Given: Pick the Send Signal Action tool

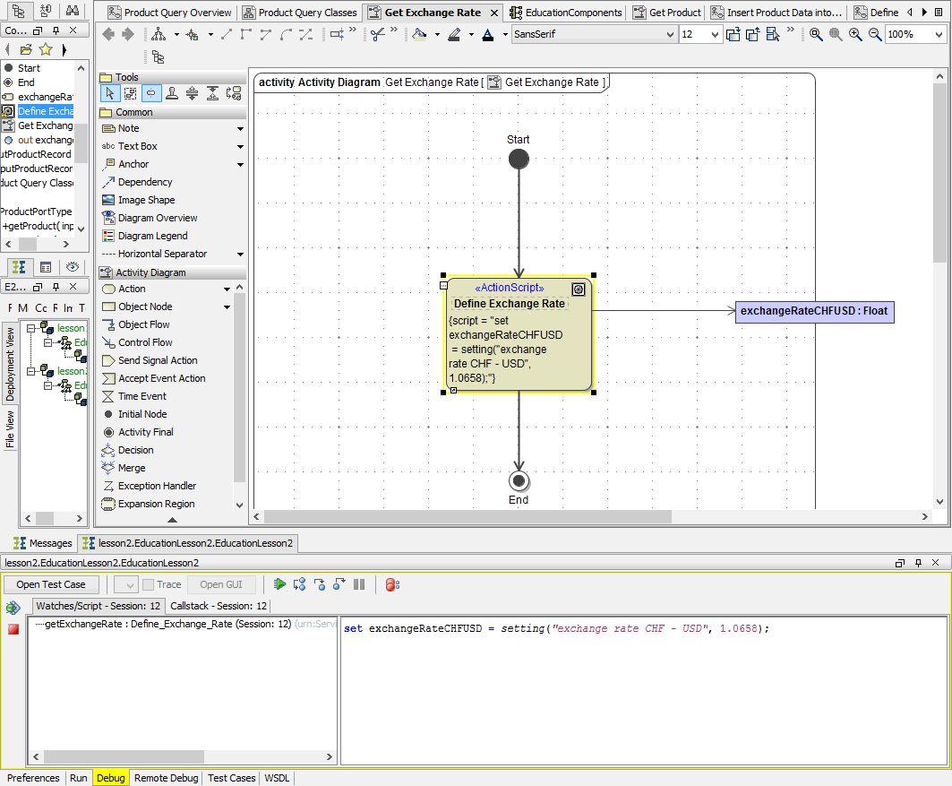Looking at the screenshot, I should click(x=158, y=360).
